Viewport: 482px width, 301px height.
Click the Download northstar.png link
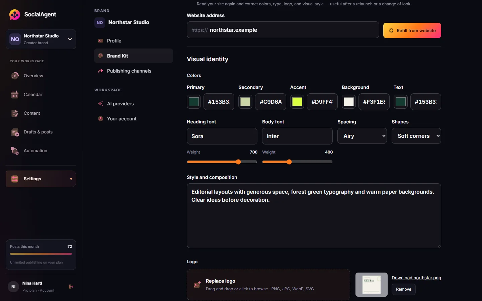[x=416, y=278]
